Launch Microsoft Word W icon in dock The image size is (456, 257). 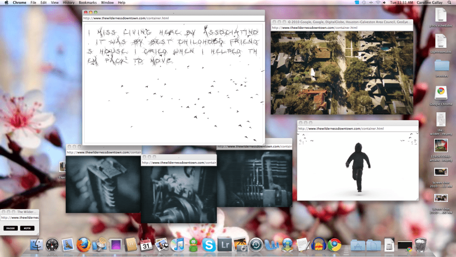(272, 245)
